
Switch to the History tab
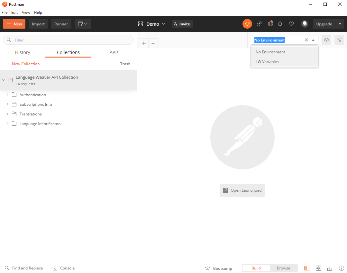(x=23, y=52)
